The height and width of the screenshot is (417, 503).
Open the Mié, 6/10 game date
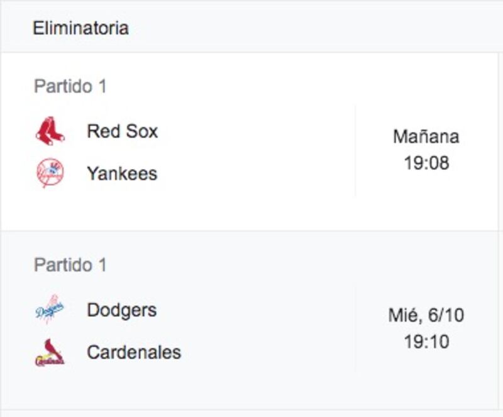[426, 315]
